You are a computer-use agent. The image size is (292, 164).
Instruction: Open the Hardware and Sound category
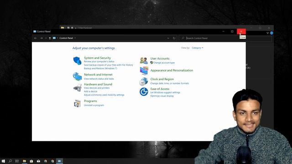[x=98, y=84]
